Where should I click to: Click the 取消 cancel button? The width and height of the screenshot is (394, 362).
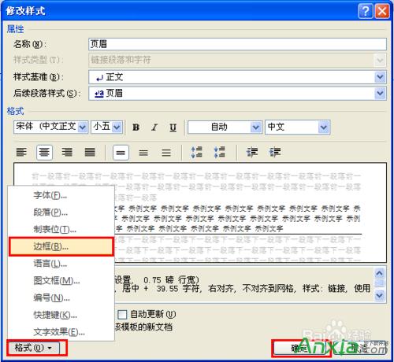(359, 349)
